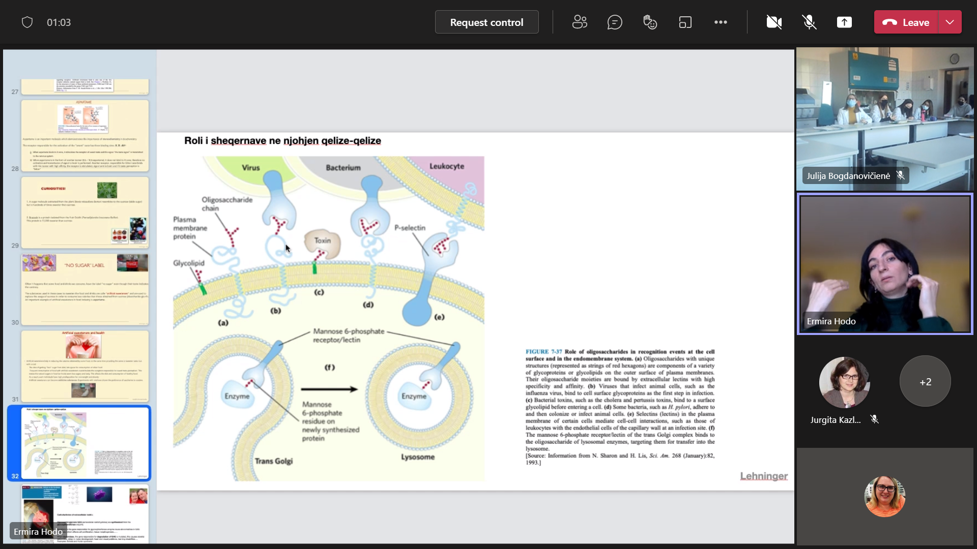Click Jurgita Kazl... participant avatar

tap(844, 382)
